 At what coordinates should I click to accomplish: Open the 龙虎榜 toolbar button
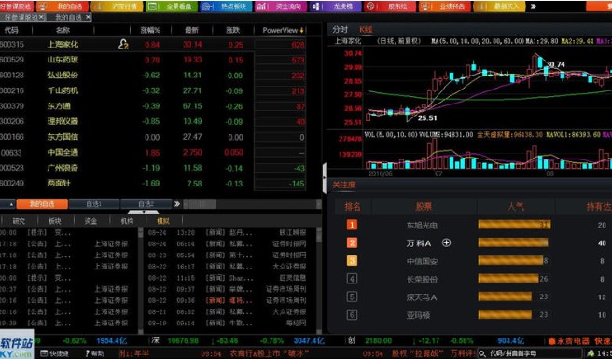(335, 7)
